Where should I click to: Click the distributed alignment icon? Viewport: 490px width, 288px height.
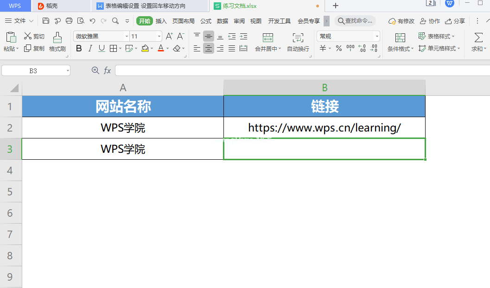click(243, 48)
